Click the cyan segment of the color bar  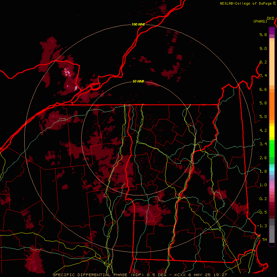click(x=272, y=169)
